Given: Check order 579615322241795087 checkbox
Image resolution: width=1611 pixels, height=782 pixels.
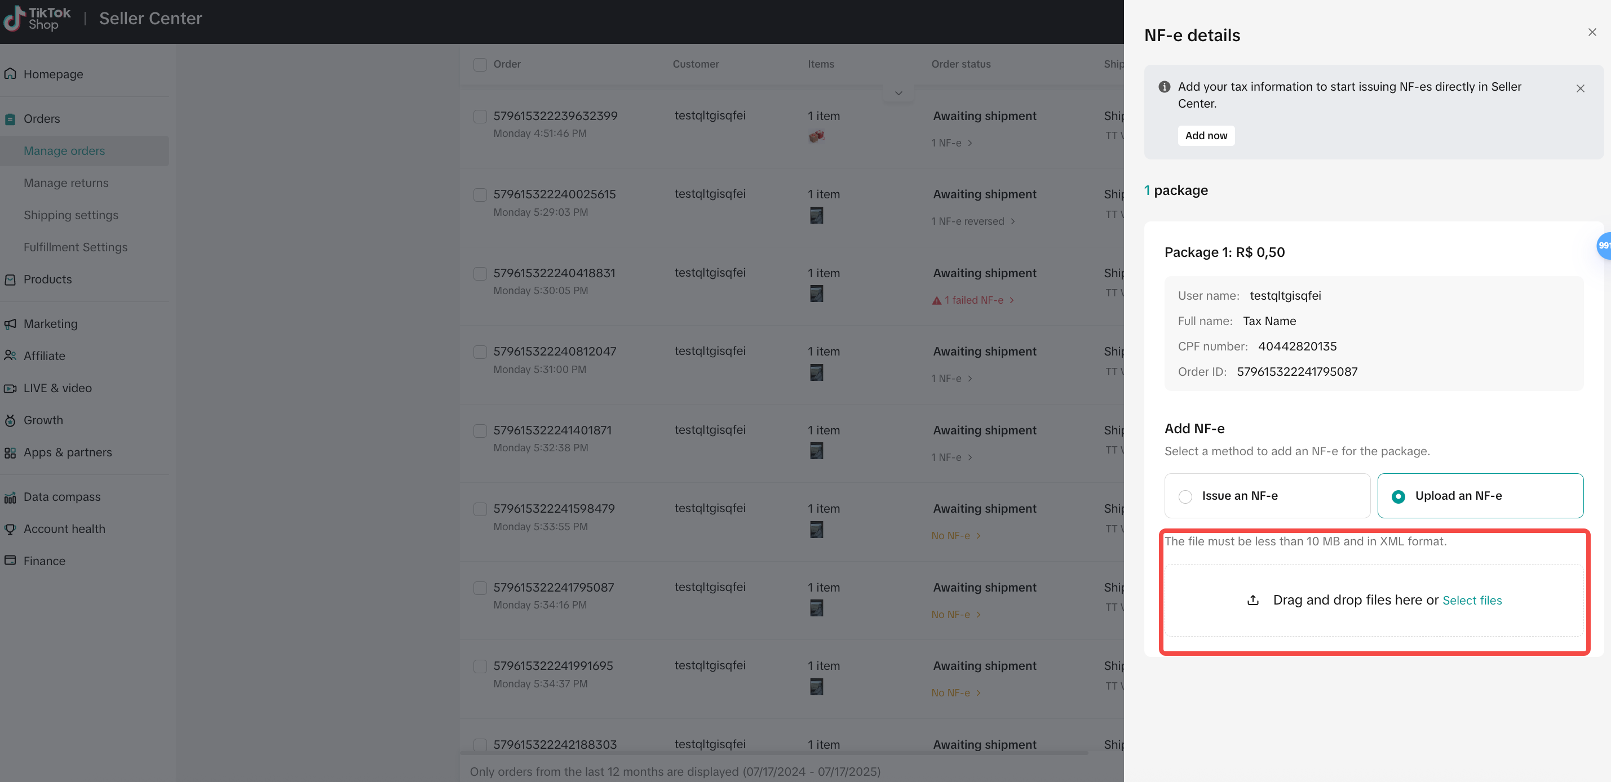Looking at the screenshot, I should click(x=480, y=588).
